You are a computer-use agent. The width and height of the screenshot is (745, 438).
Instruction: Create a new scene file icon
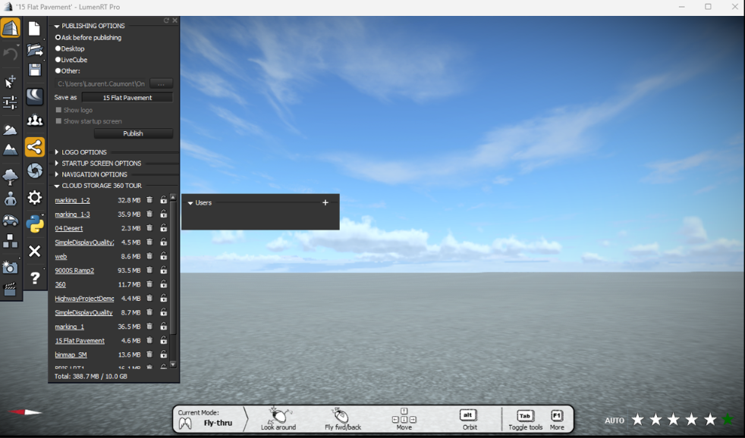(x=34, y=29)
